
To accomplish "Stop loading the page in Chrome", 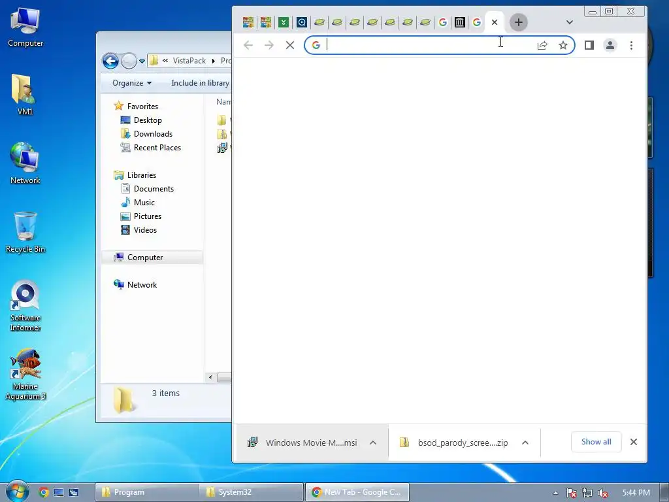I will point(289,45).
